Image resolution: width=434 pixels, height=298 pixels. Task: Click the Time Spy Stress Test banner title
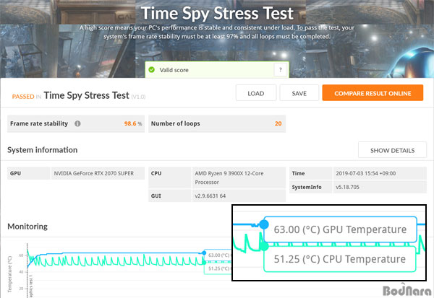217,14
